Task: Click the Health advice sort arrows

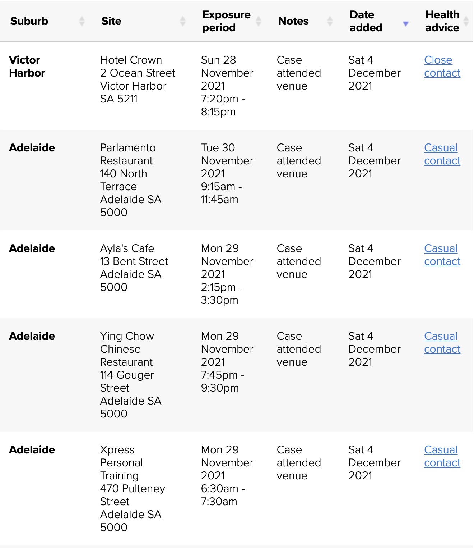Action: click(466, 21)
